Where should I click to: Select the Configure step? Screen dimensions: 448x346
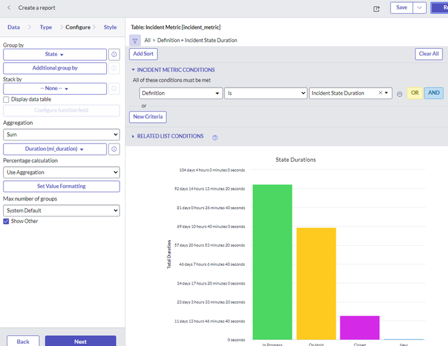77,27
